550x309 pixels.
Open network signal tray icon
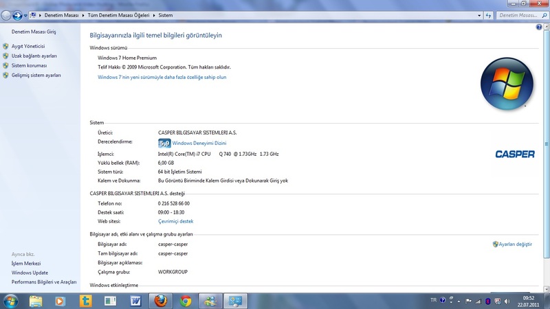point(478,301)
